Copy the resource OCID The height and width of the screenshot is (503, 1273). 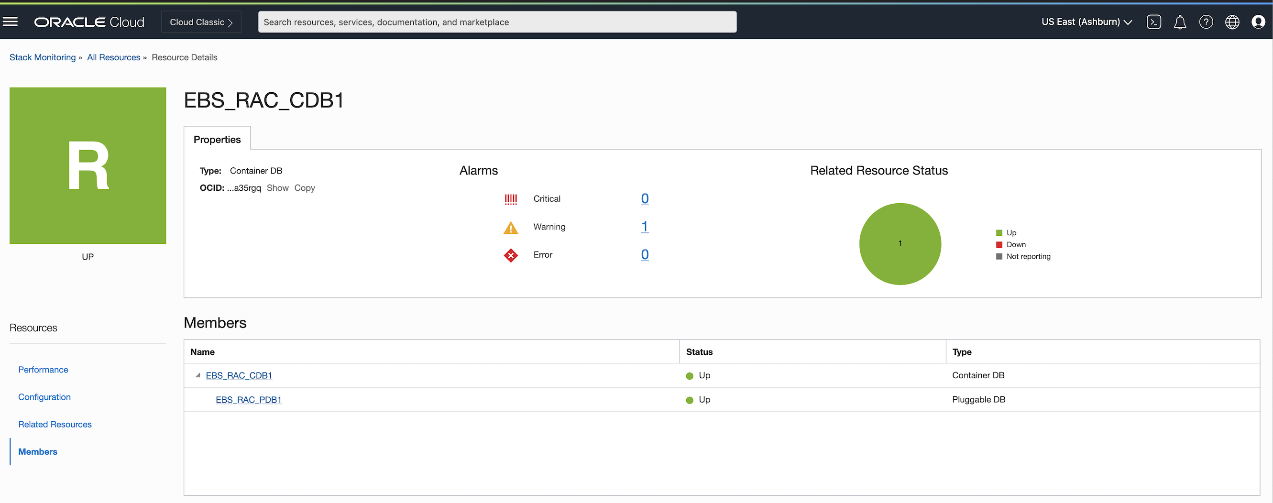coord(305,188)
